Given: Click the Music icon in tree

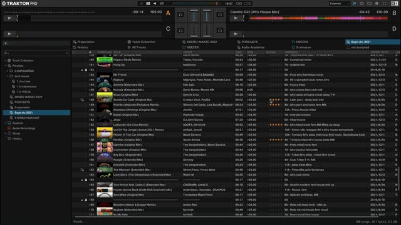Looking at the screenshot, I should (9, 133).
